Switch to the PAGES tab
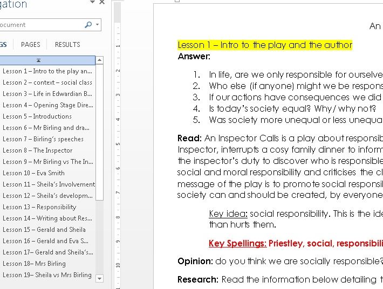This screenshot has height=289, width=383. pos(31,44)
